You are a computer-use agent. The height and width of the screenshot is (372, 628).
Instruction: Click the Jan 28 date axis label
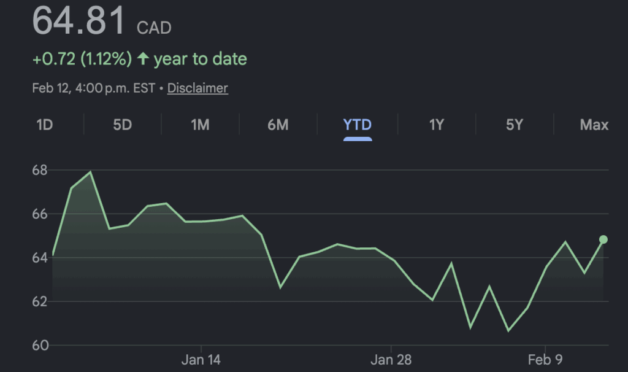tap(391, 360)
